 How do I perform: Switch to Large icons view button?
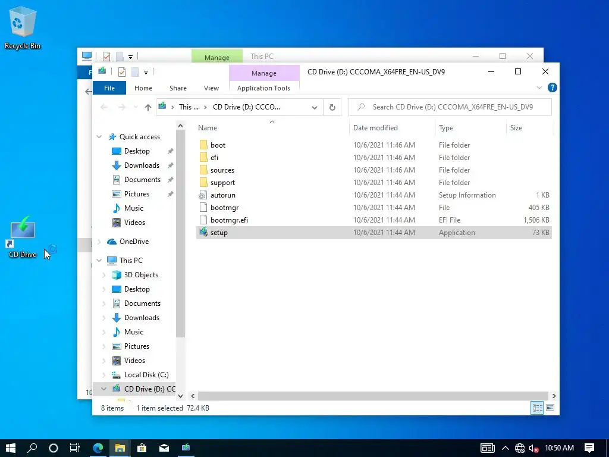pyautogui.click(x=550, y=408)
